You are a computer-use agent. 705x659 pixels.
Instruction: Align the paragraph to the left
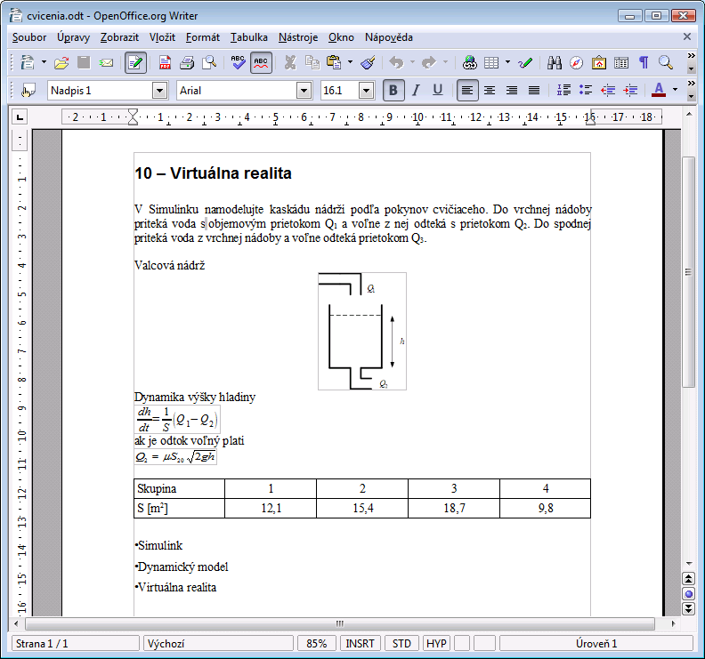467,91
